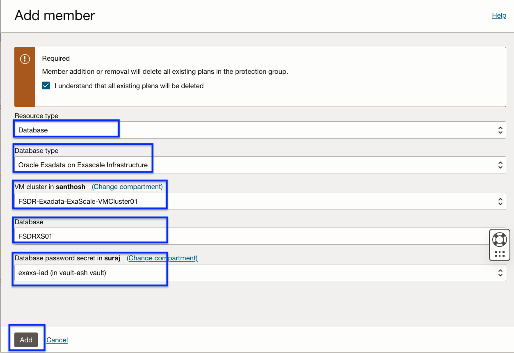Cancel the Add member dialog
The height and width of the screenshot is (353, 514).
tap(57, 340)
